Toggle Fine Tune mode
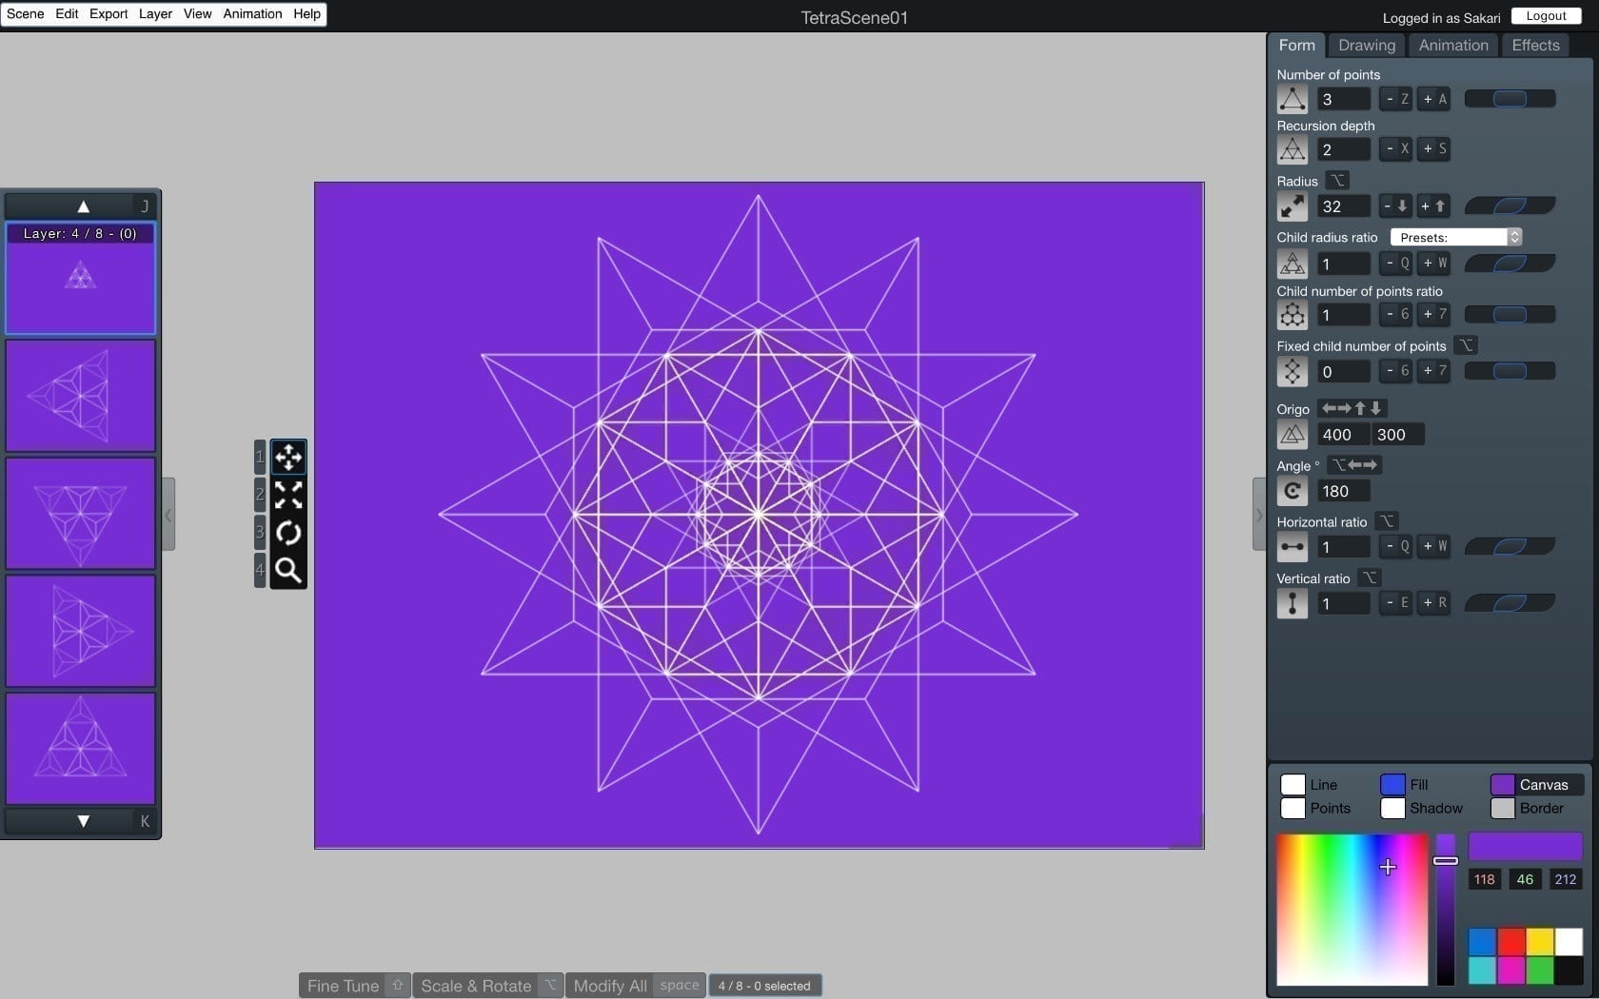The height and width of the screenshot is (999, 1599). coord(354,986)
